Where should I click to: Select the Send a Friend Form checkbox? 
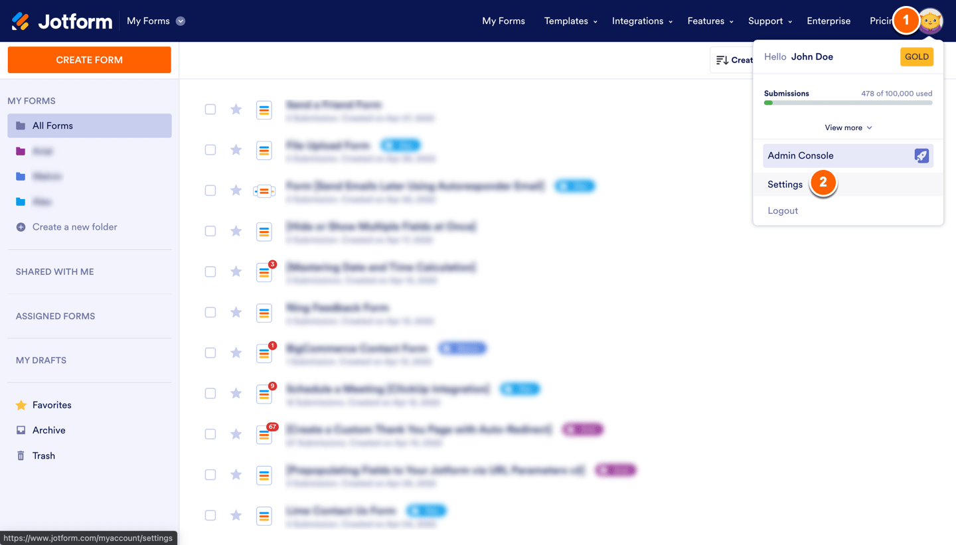[210, 110]
